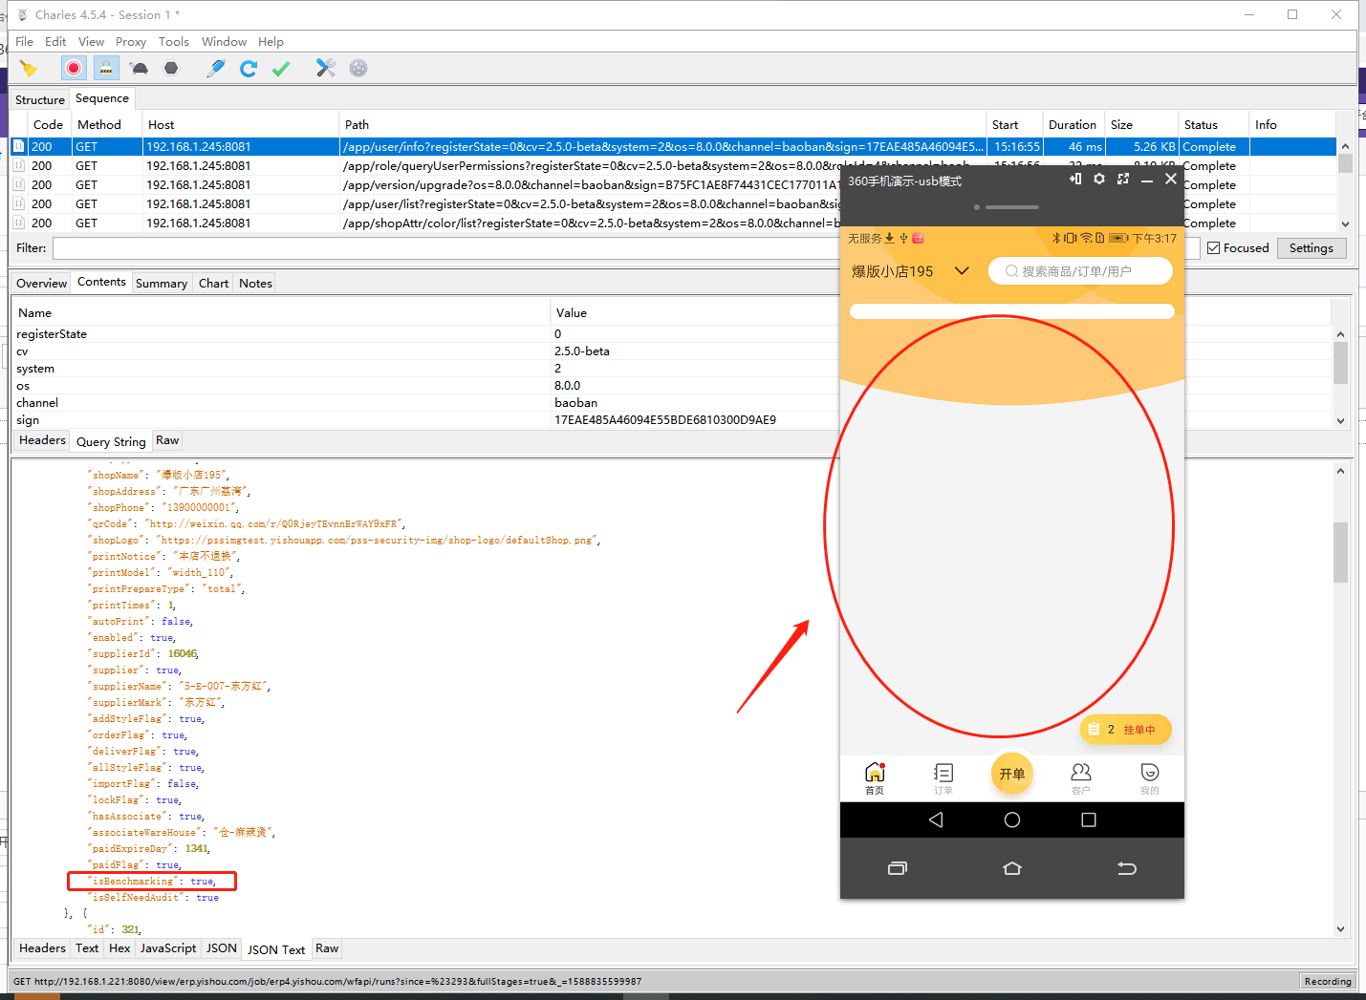Viewport: 1366px width, 1000px height.
Task: Click the query parameters scrollbar up arrow
Action: coord(1340,334)
